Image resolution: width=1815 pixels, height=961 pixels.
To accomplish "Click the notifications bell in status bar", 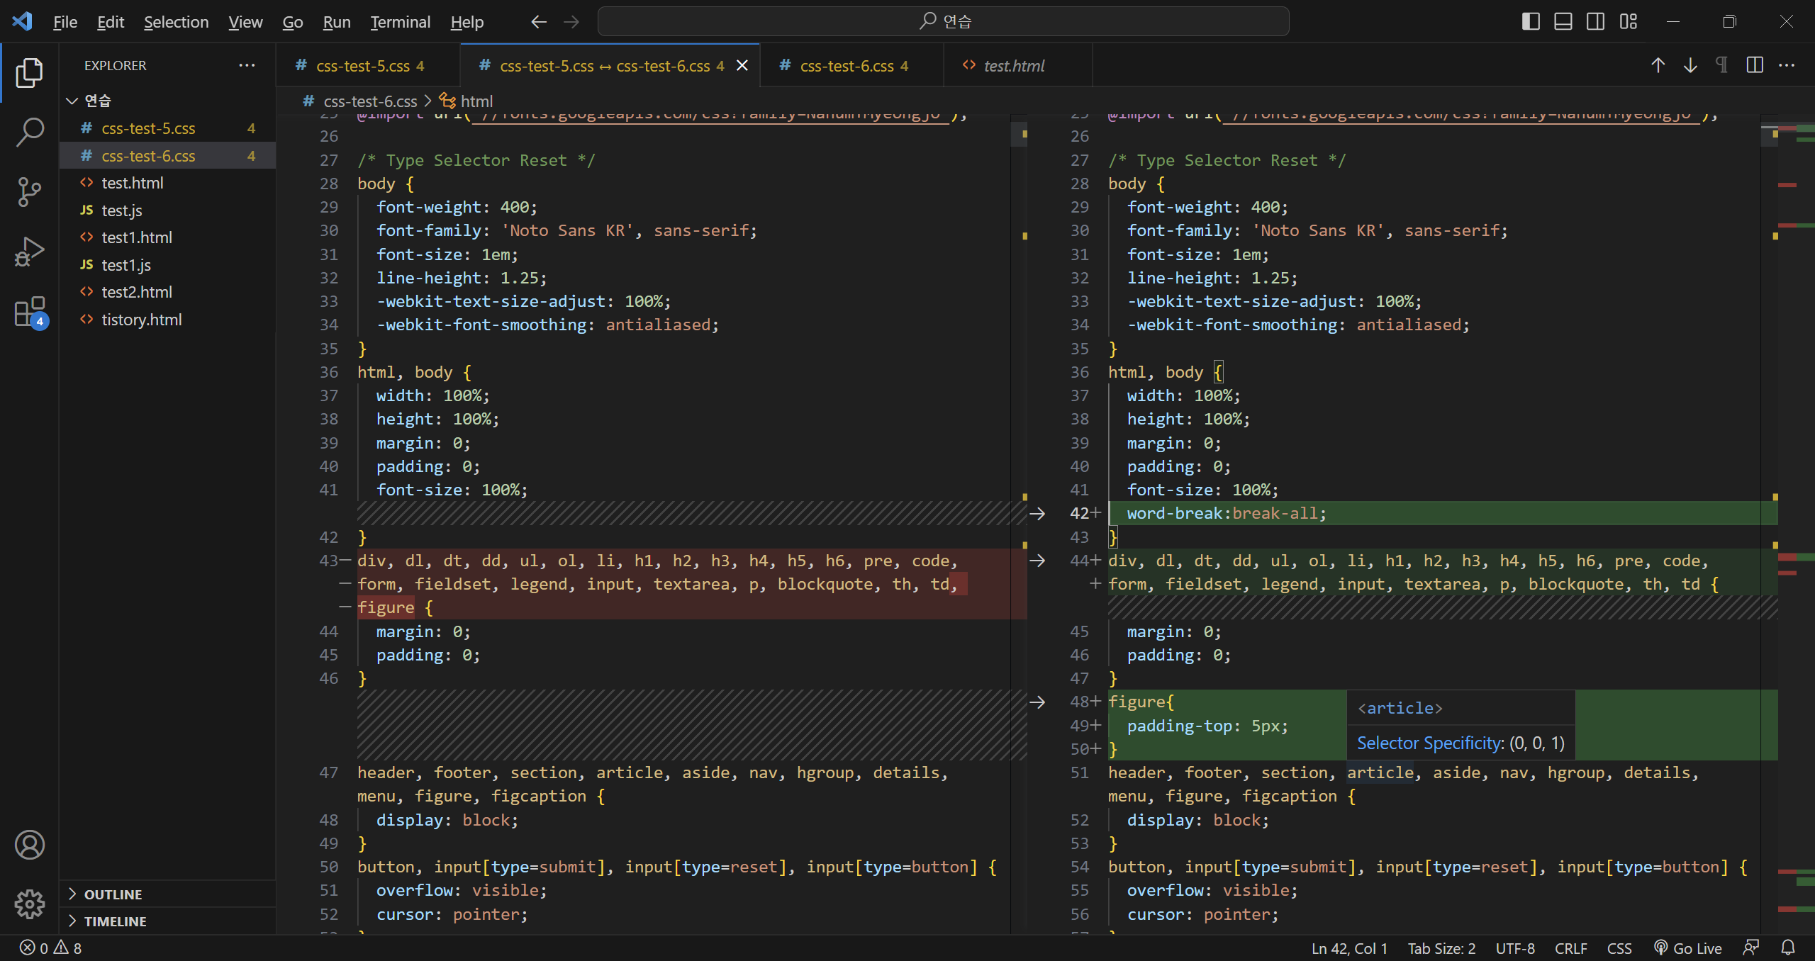I will point(1788,948).
